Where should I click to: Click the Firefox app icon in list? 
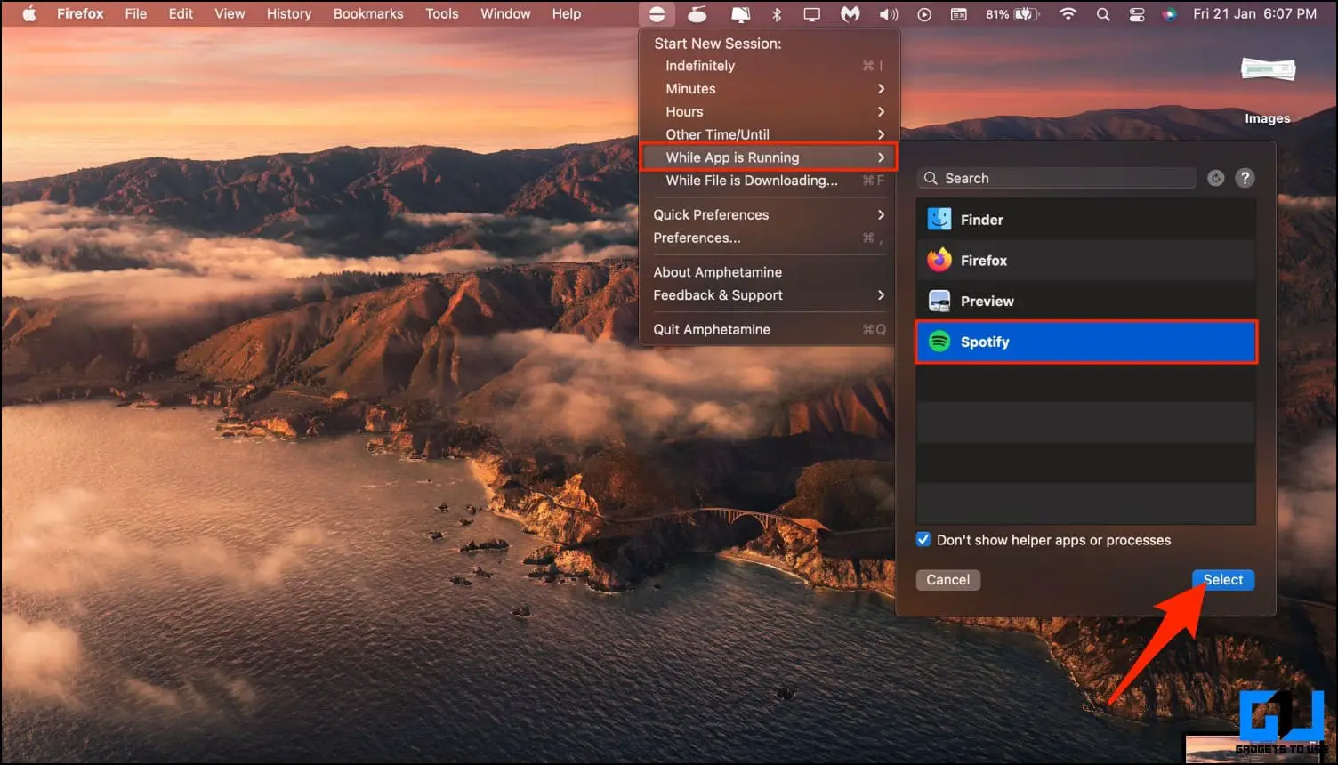pyautogui.click(x=939, y=260)
